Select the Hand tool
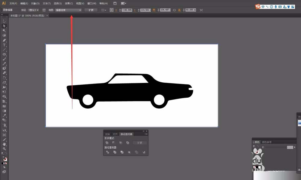The image size is (301, 180). pyautogui.click(x=4, y=144)
